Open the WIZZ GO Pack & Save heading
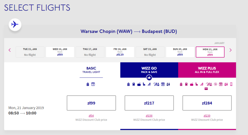The height and width of the screenshot is (135, 248). [149, 70]
